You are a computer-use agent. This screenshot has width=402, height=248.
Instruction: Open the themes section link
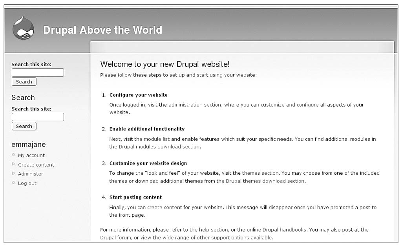pos(260,173)
